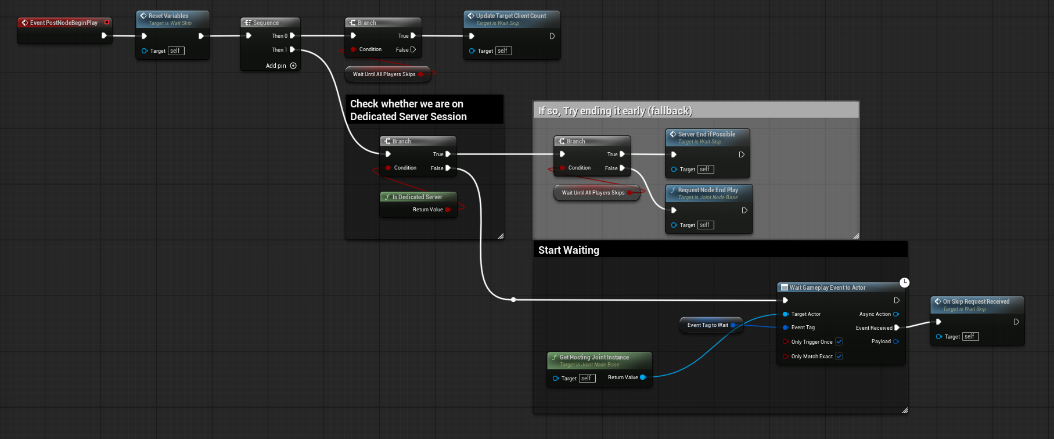
Task: Click the red delegate pin on Event PostNodeBeginPlay
Action: point(107,22)
